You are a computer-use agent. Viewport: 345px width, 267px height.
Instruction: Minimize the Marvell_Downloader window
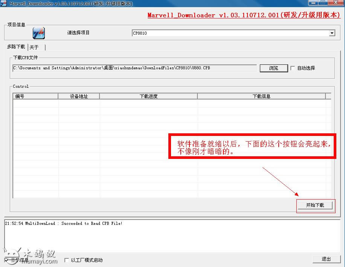click(x=313, y=3)
